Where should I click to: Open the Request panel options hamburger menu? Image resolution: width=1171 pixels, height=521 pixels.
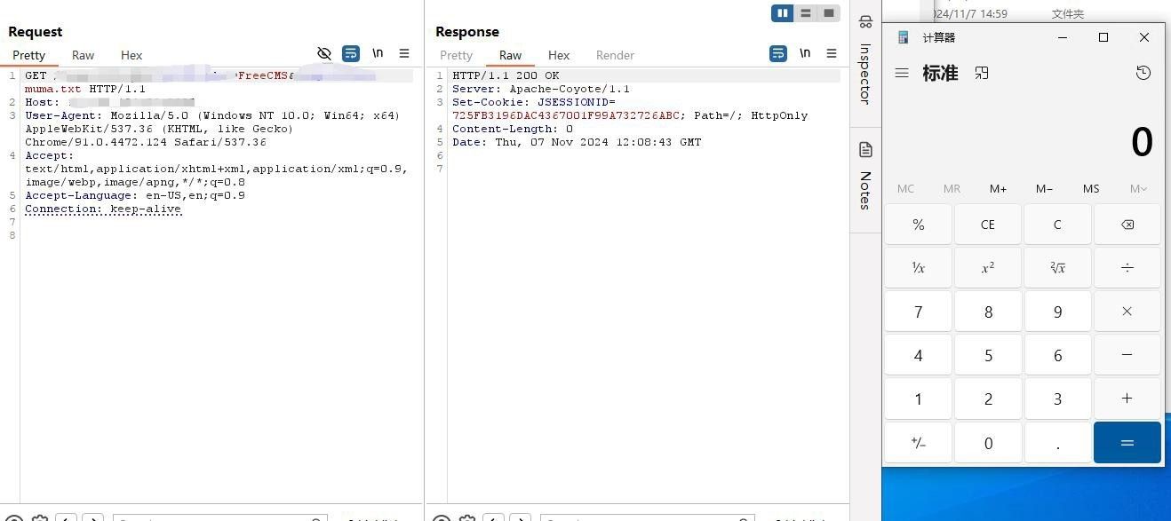point(404,53)
